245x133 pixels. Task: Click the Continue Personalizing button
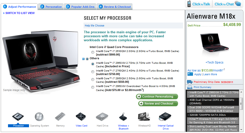[x=157, y=96]
